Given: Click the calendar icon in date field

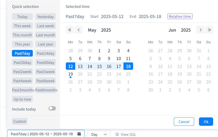Looking at the screenshot, I should click(x=79, y=134).
